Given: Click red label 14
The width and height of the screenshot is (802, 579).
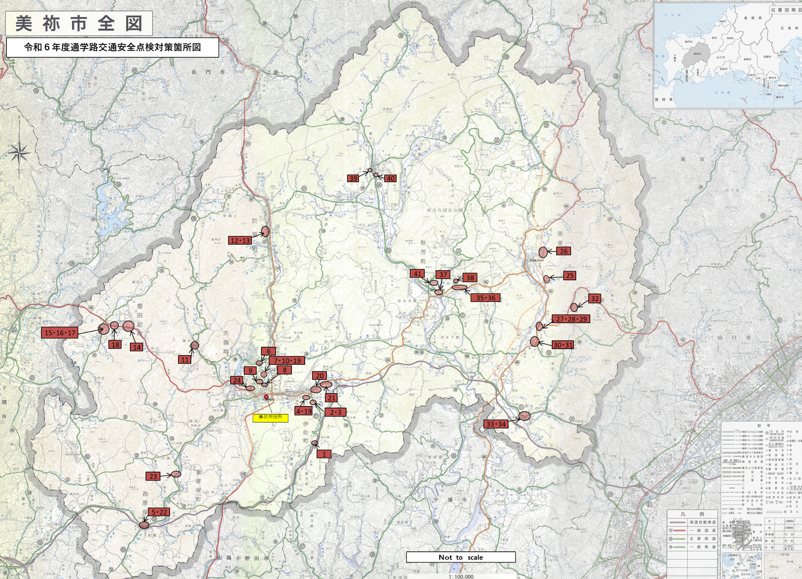Looking at the screenshot, I should (x=137, y=347).
